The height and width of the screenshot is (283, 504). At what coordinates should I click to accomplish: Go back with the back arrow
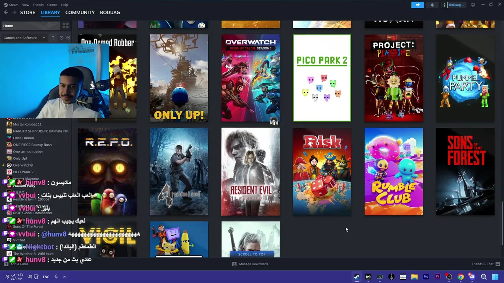click(x=6, y=13)
